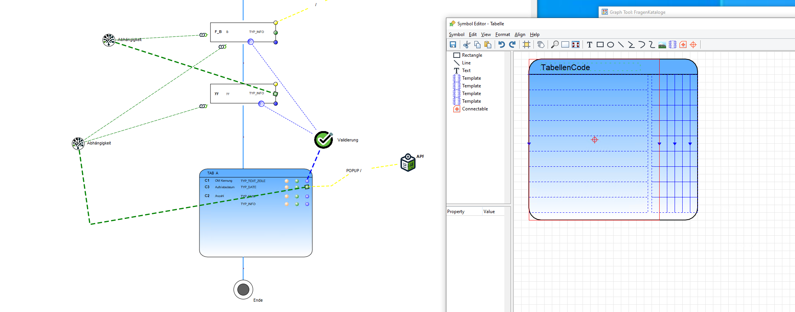Click the Save icon in Symbol Editor toolbar
Screen dimensions: 795x312
453,45
